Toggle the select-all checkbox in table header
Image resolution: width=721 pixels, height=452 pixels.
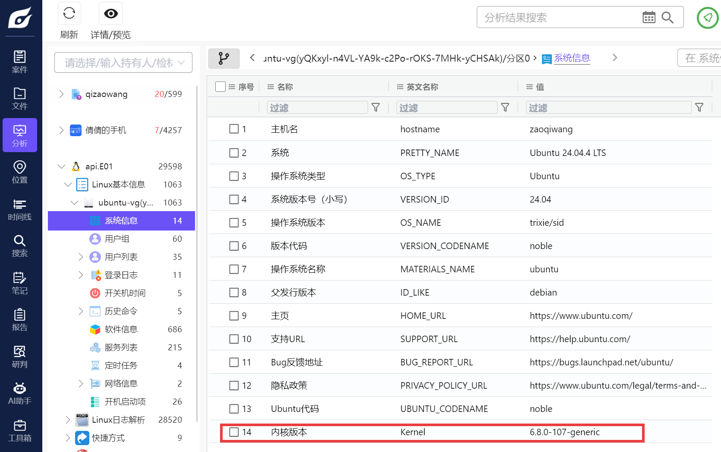pyautogui.click(x=220, y=87)
